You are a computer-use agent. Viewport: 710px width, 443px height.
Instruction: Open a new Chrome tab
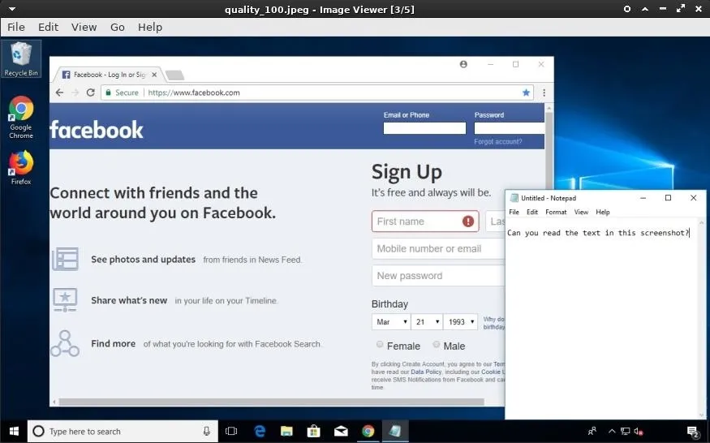(174, 75)
